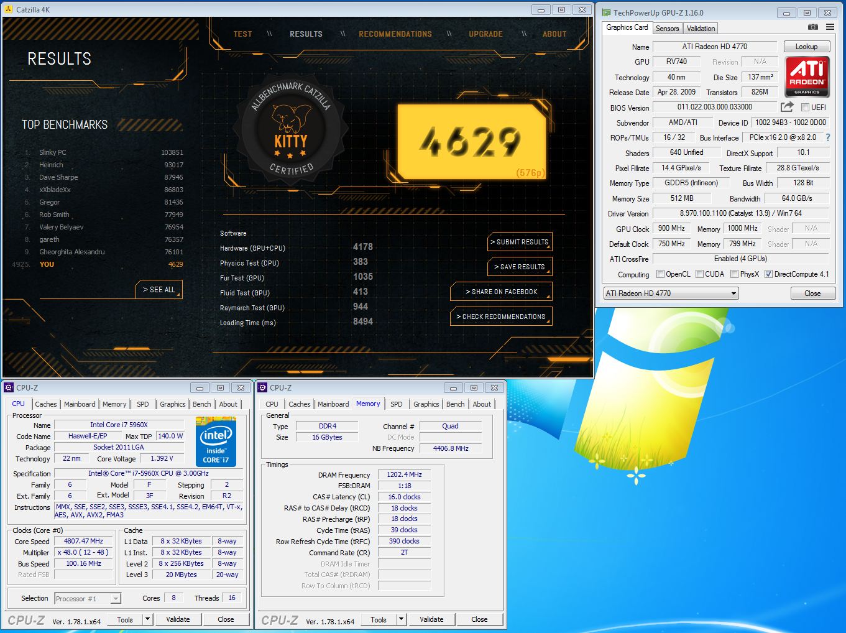Select Slinky PC in top benchmarks list
The width and height of the screenshot is (846, 633).
(x=104, y=152)
